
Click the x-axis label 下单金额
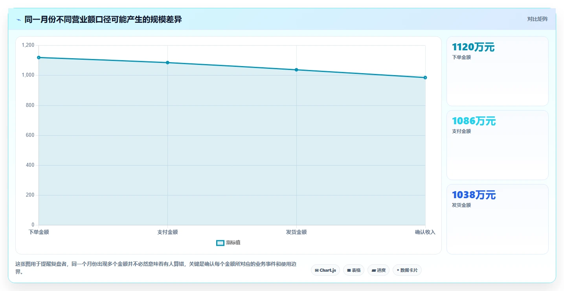39,232
